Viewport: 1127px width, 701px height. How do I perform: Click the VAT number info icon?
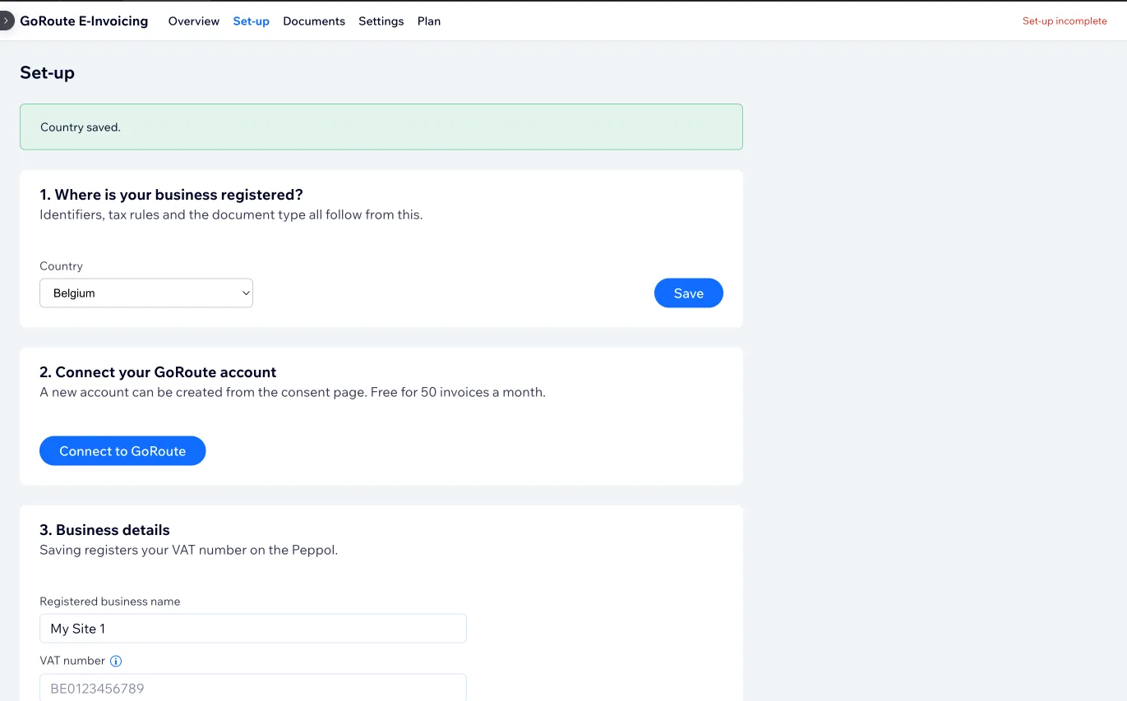tap(116, 661)
